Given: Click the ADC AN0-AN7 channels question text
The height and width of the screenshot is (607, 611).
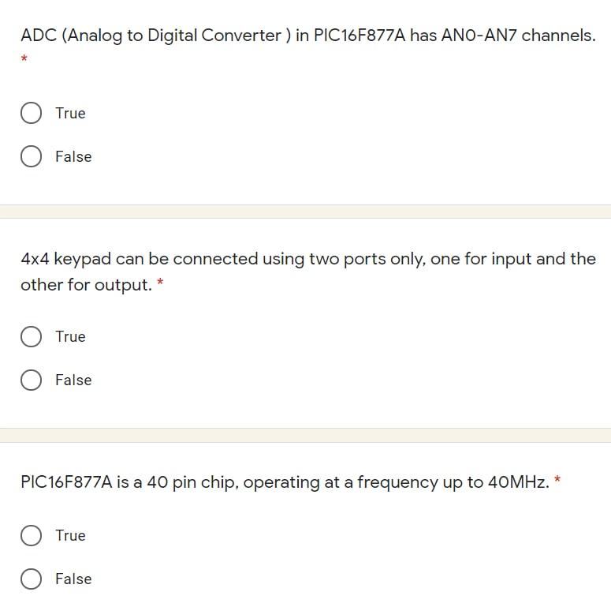Looking at the screenshot, I should (x=307, y=36).
